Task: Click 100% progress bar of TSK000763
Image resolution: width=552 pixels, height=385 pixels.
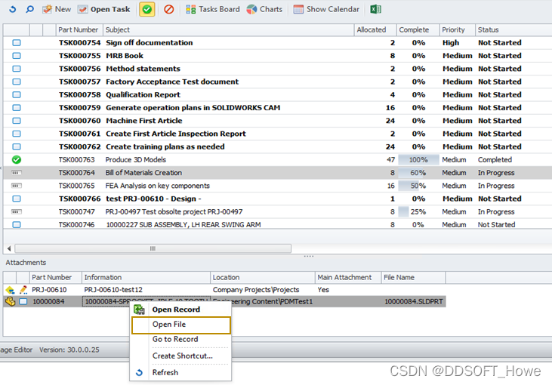Action: point(418,160)
